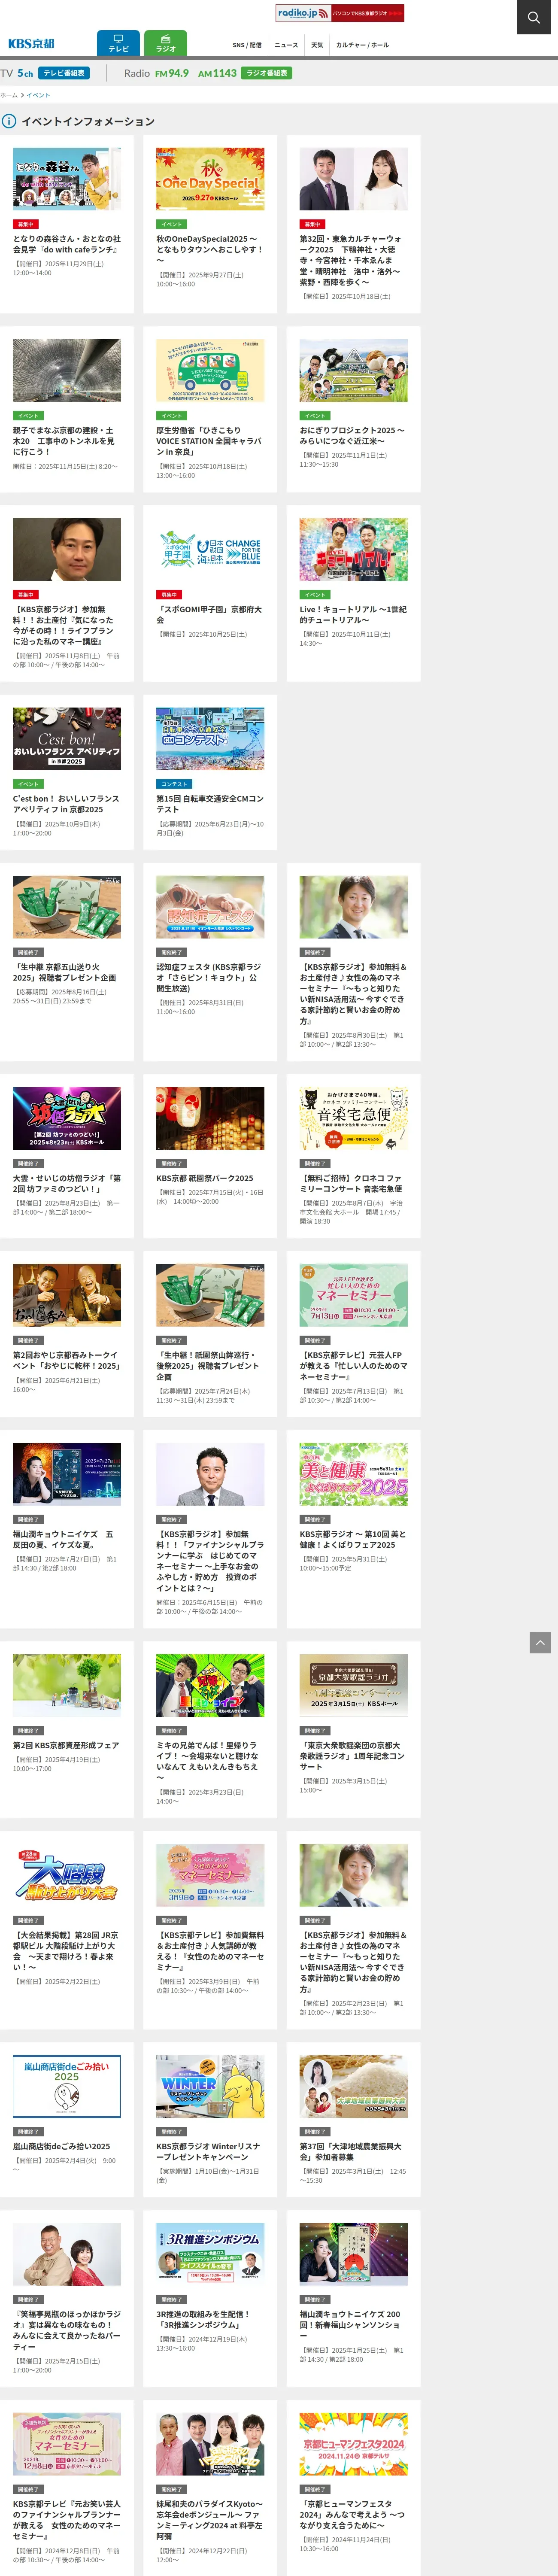Open the ラジオ tab
The height and width of the screenshot is (2576, 558).
165,43
